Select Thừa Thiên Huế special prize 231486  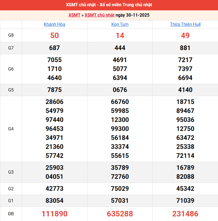click(185, 214)
